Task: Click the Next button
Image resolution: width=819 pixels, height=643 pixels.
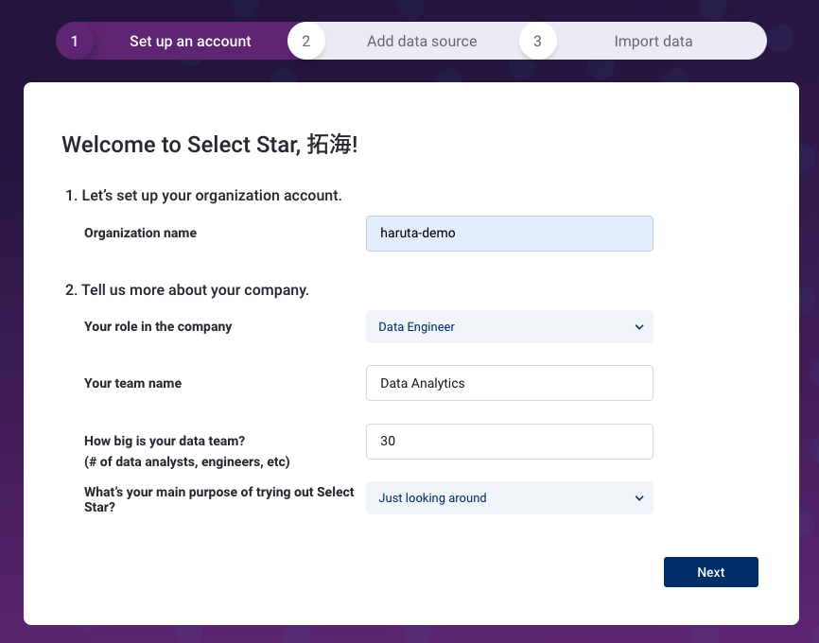Action: point(711,572)
